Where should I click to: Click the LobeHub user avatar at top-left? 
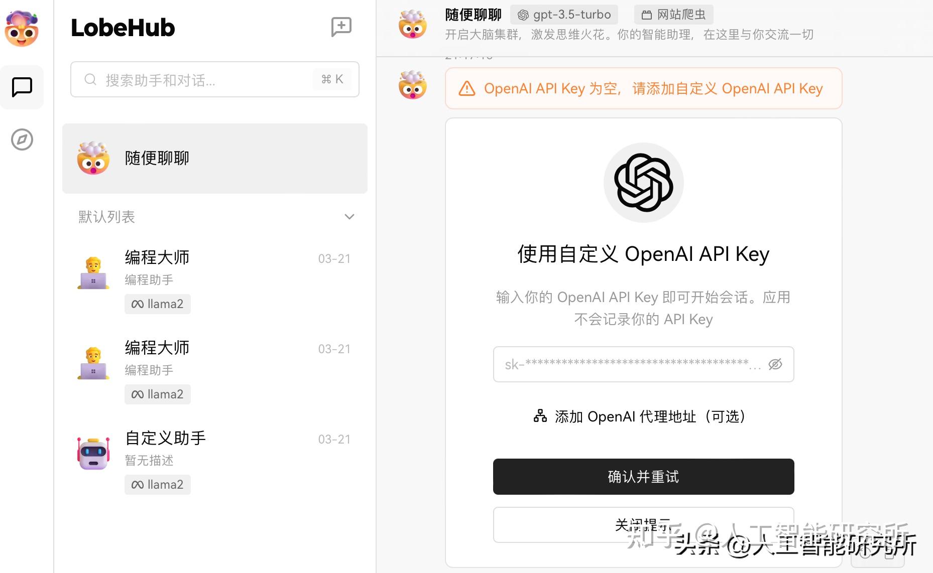(x=22, y=29)
